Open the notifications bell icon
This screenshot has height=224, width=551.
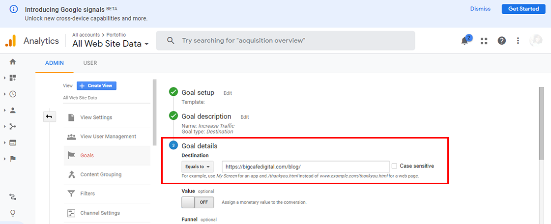coord(464,41)
